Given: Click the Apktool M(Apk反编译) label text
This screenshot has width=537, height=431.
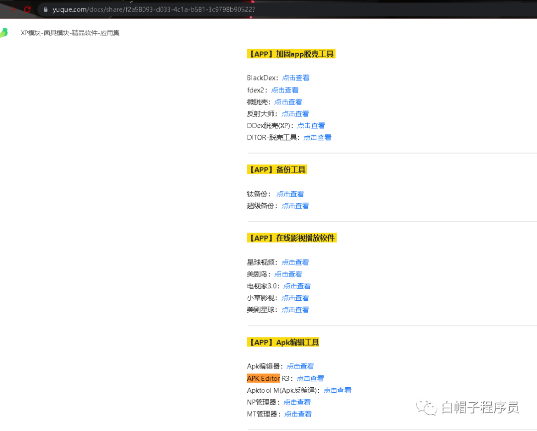Looking at the screenshot, I should pos(282,390).
